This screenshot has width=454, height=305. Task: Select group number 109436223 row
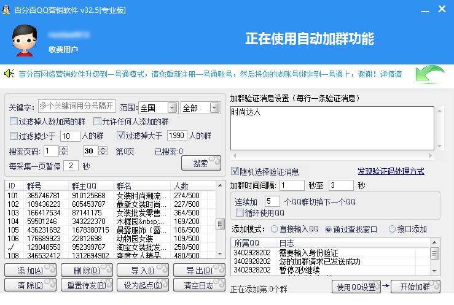(x=110, y=204)
